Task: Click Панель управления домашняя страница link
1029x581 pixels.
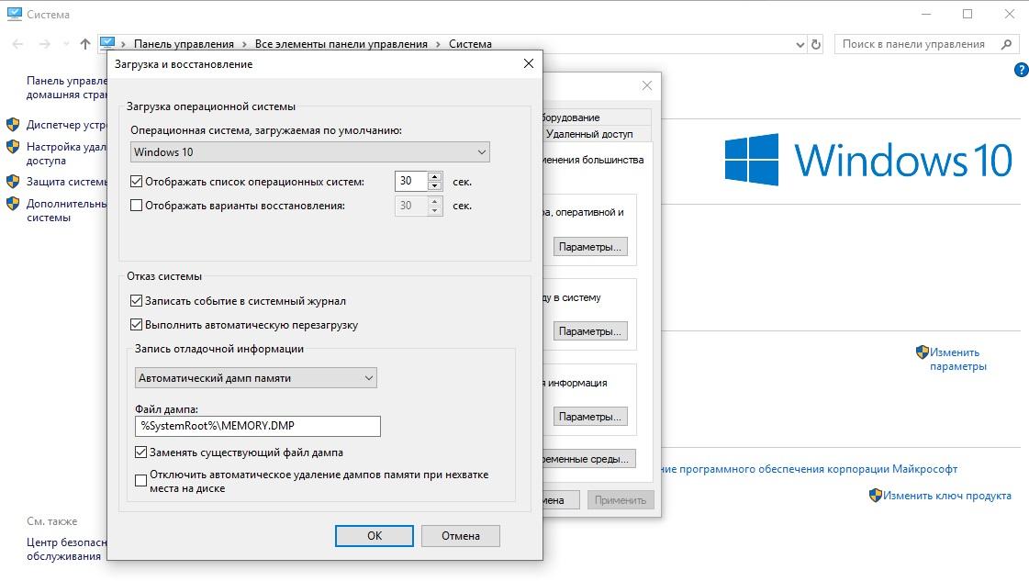Action: click(x=66, y=87)
